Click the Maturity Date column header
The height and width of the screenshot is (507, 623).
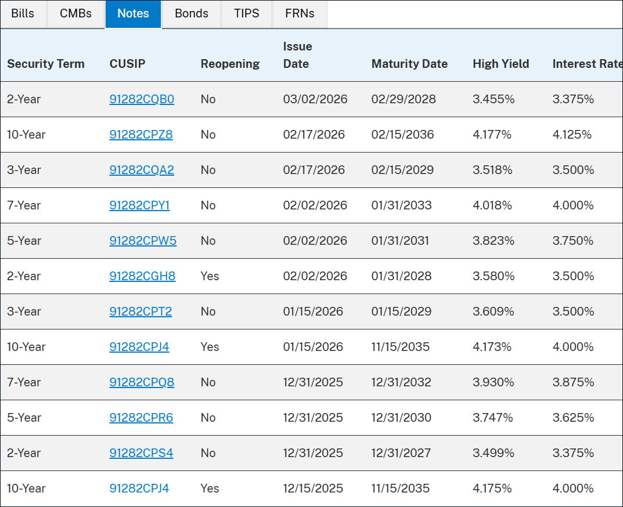(x=409, y=64)
